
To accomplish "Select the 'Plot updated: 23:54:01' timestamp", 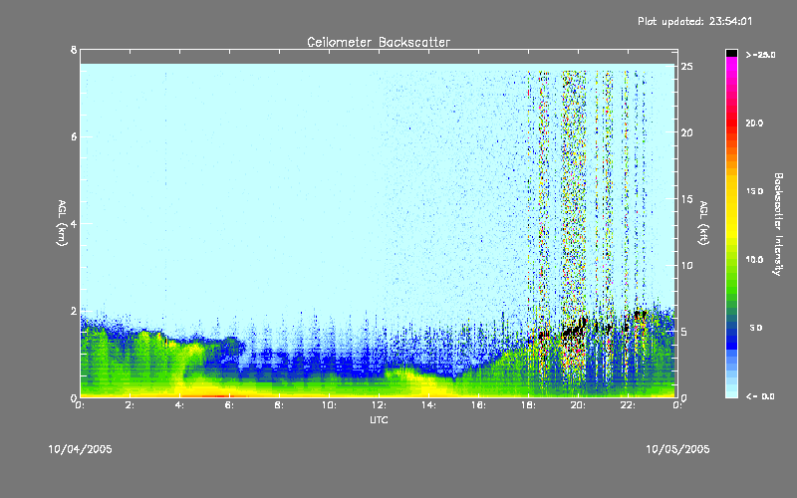I will coord(694,21).
